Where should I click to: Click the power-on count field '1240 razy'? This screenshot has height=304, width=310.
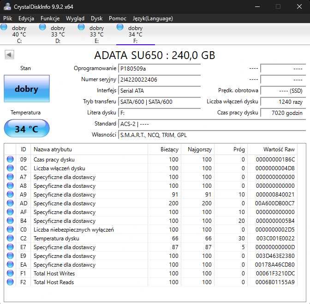[283, 102]
